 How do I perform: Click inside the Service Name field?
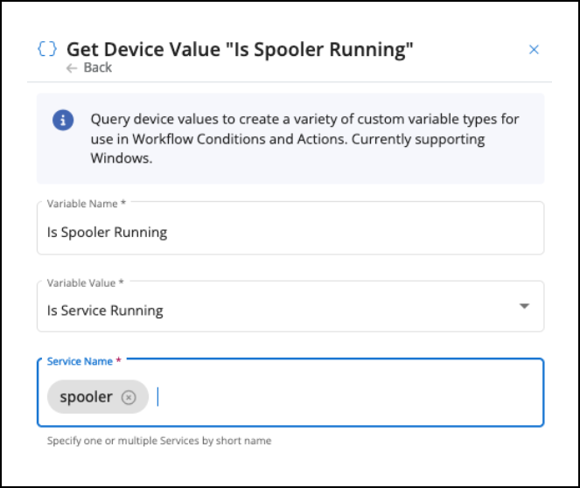290,393
